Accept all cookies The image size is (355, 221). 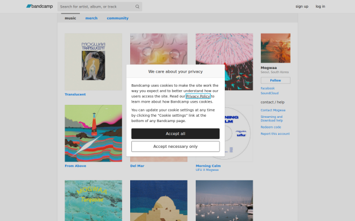coord(176,134)
